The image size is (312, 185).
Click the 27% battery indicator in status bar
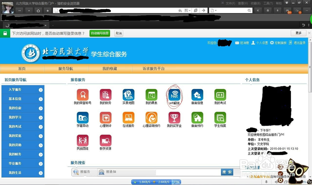point(177,183)
